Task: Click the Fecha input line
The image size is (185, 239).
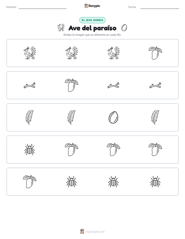Action: point(160,7)
